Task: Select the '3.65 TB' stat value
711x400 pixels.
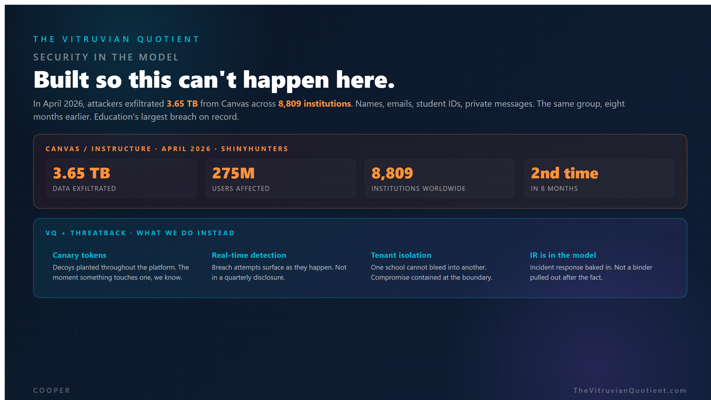Action: pos(81,173)
